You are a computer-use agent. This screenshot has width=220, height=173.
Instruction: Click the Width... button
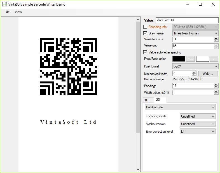(x=208, y=74)
